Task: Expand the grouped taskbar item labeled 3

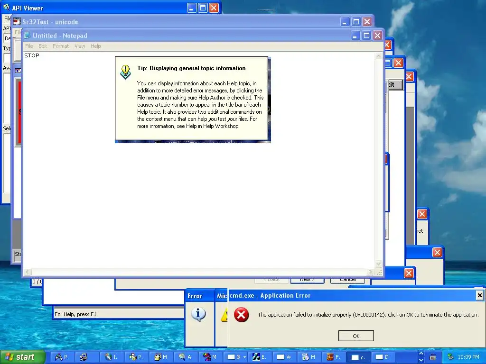Action: tap(235, 357)
